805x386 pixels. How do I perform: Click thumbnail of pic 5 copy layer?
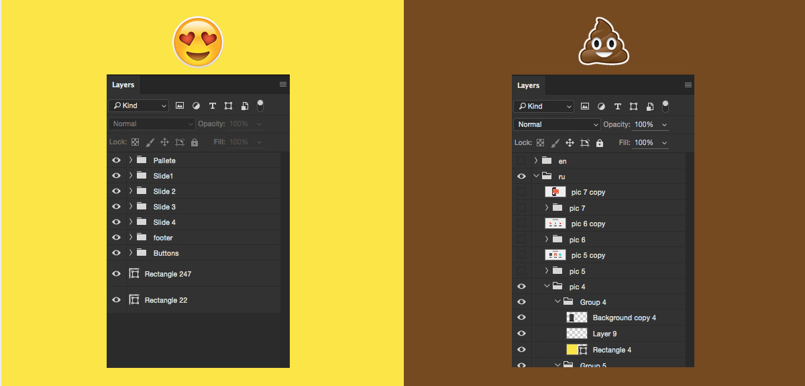(555, 255)
